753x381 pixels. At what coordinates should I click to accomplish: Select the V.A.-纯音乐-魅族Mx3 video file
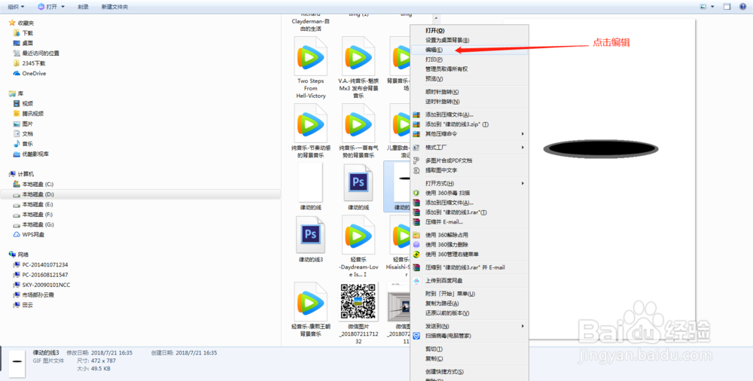[x=358, y=68]
